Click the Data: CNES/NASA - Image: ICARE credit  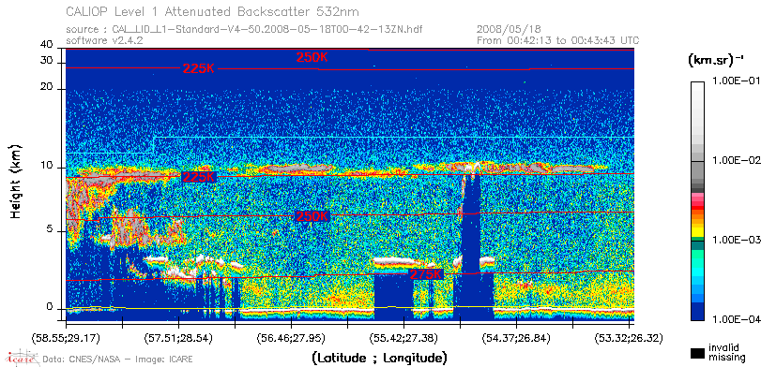coord(118,360)
